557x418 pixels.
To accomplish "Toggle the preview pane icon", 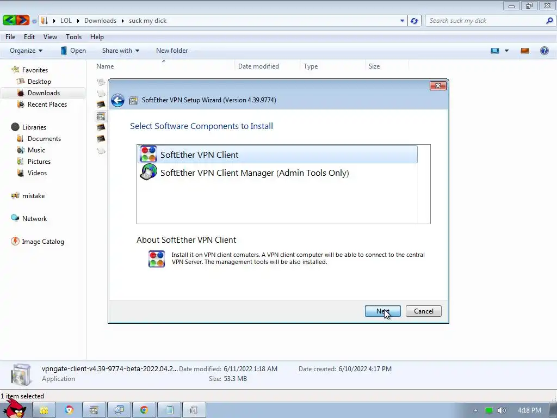I will coord(525,51).
